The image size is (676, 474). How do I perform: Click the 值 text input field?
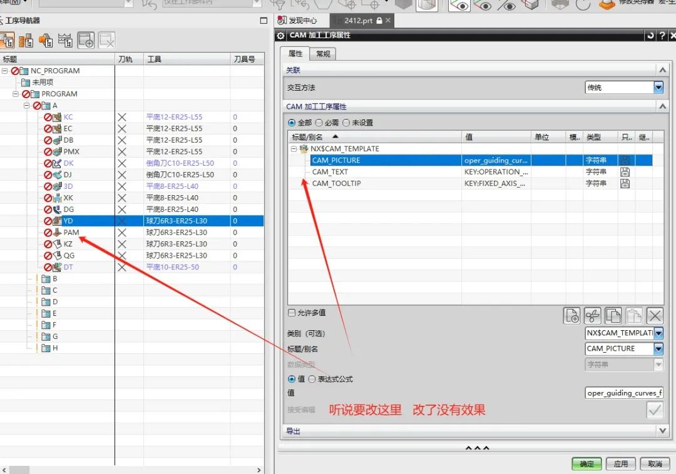(x=624, y=393)
